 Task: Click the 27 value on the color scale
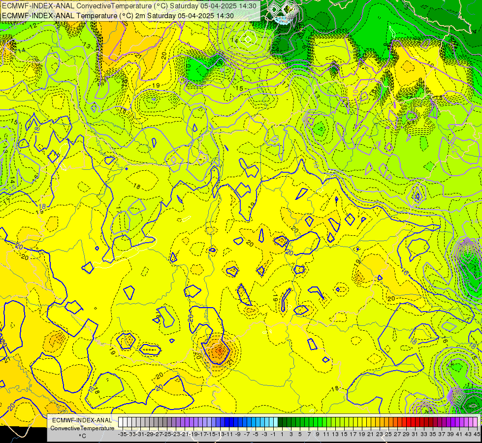[397, 434]
